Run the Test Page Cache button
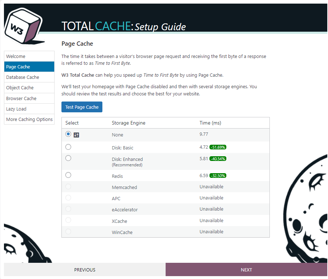Screen dimensions: 328x279 82,107
